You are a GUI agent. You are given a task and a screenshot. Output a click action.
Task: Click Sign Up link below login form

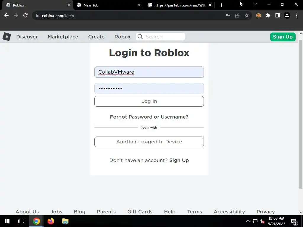(x=179, y=160)
